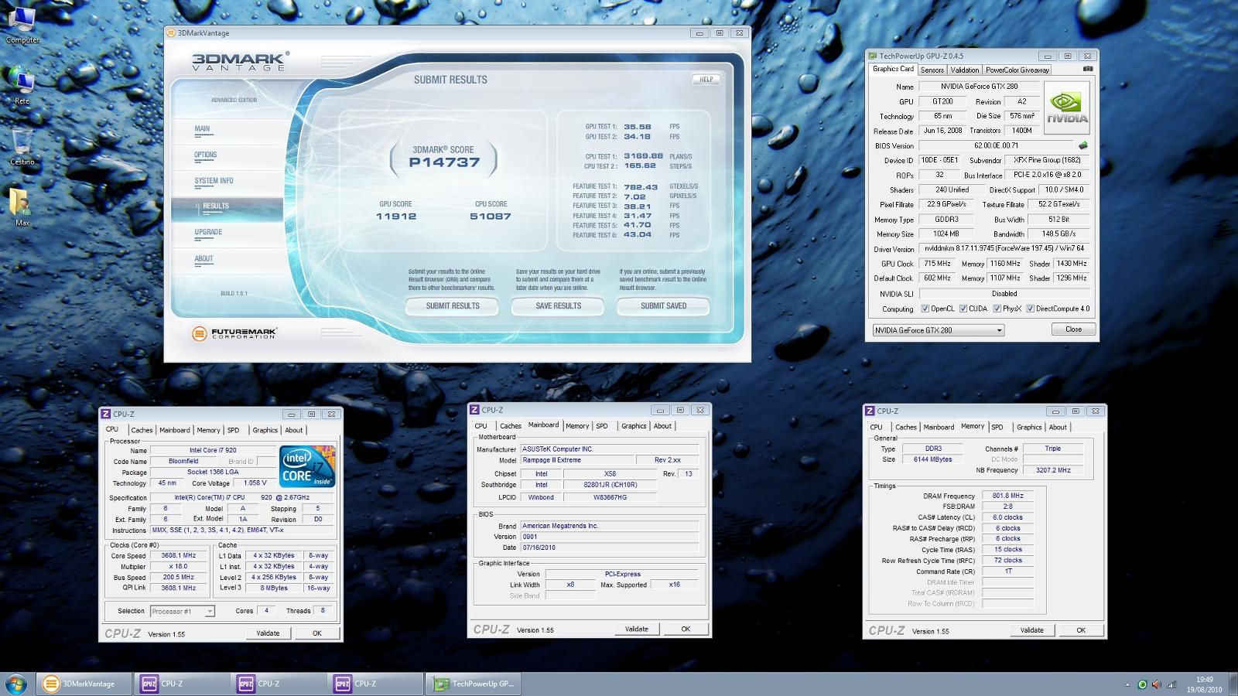Open the GPU selection dropdown in GPU-Z

tap(938, 330)
